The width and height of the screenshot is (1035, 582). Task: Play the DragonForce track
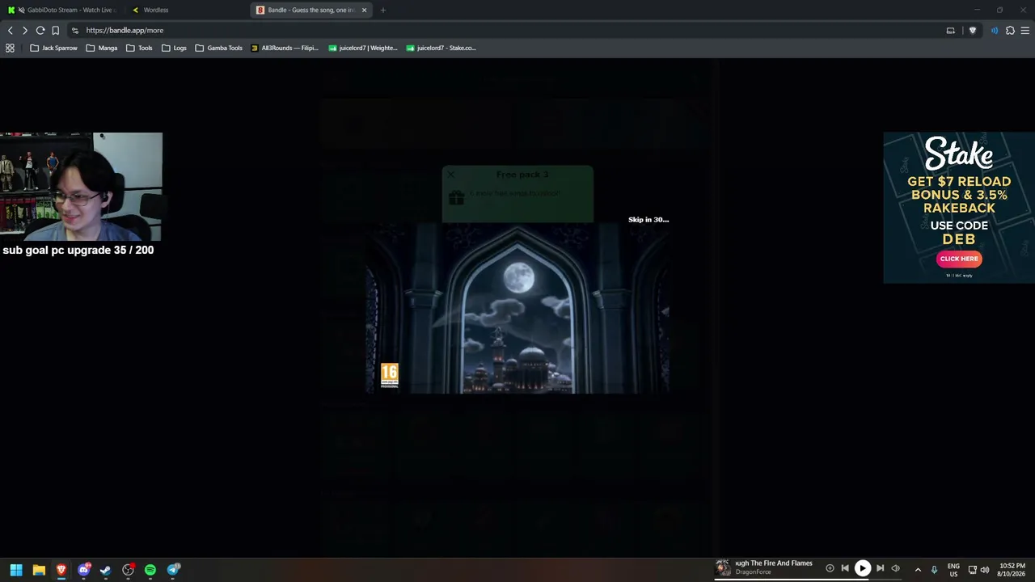(x=863, y=568)
